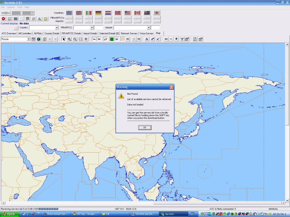
Task: Click the map filter funnel icon
Action: click(182, 39)
